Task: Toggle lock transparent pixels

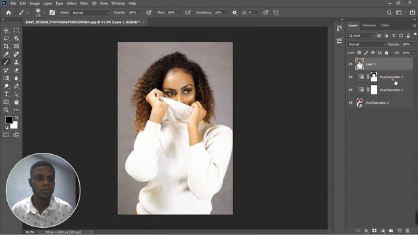Action: tap(359, 53)
